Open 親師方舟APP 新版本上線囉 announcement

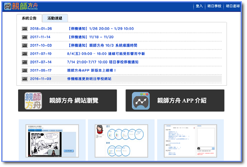click(92, 71)
